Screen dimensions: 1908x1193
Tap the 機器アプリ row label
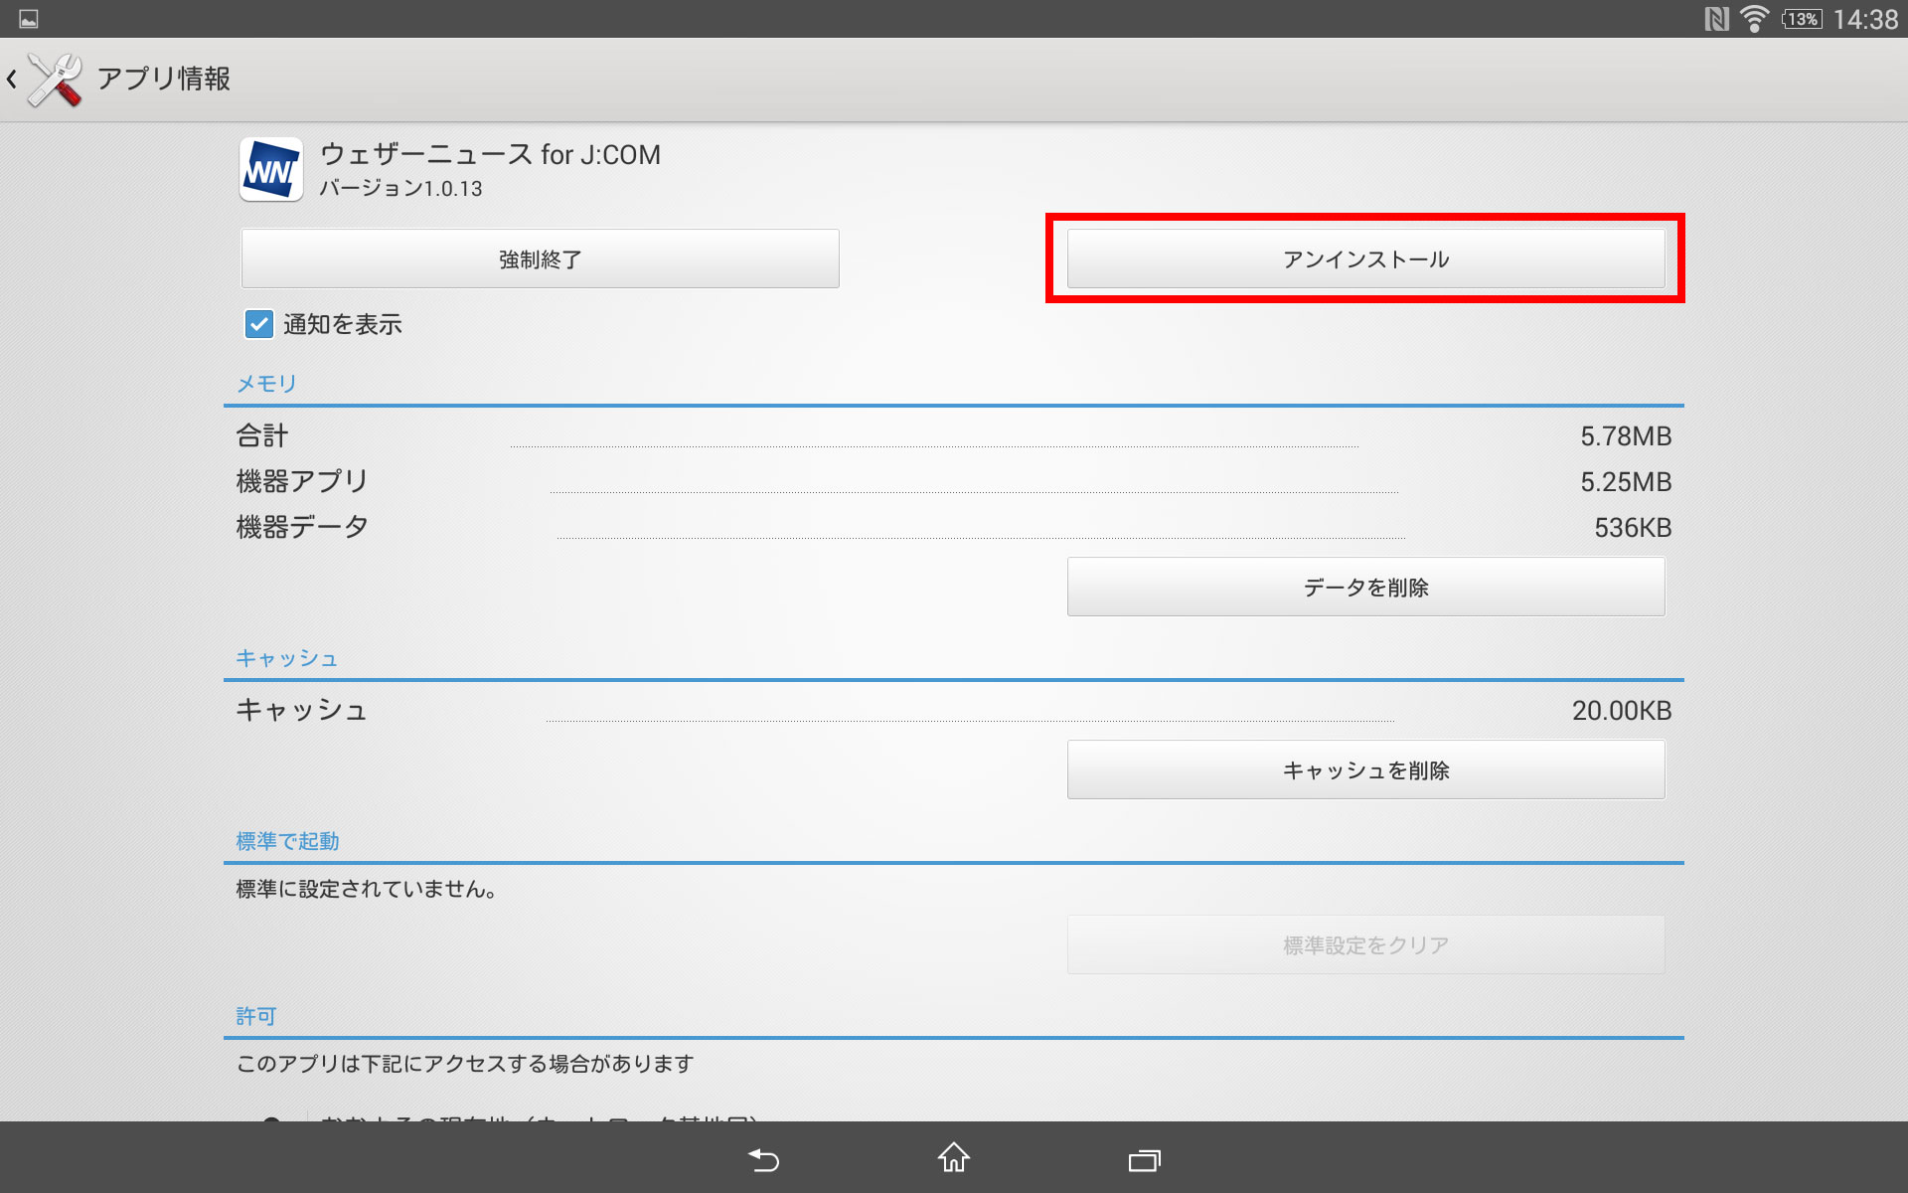(x=302, y=481)
